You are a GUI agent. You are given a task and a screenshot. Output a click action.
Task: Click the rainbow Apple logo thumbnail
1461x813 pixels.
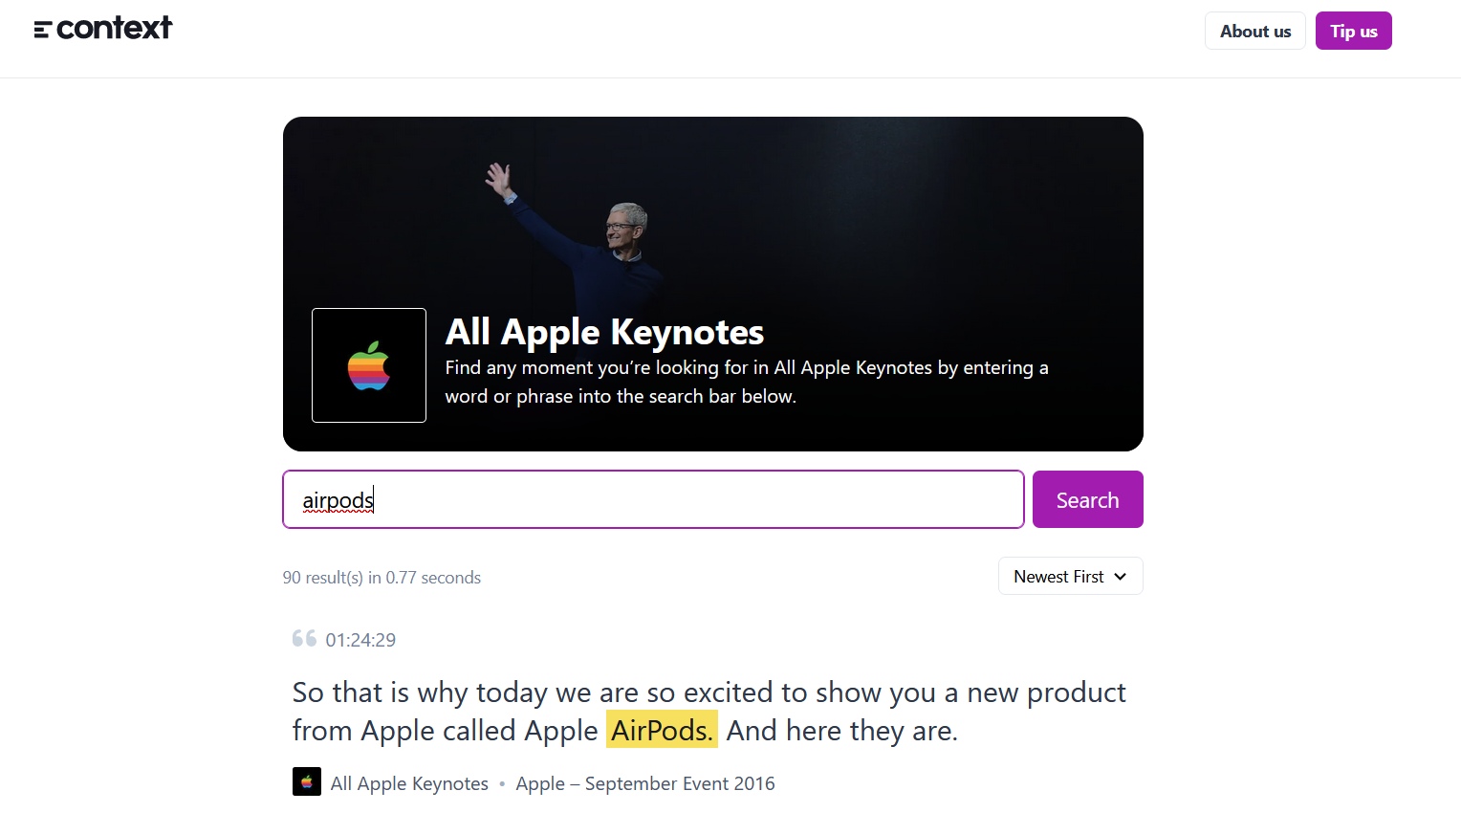click(369, 365)
